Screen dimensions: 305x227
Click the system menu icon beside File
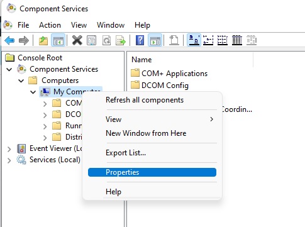point(8,25)
